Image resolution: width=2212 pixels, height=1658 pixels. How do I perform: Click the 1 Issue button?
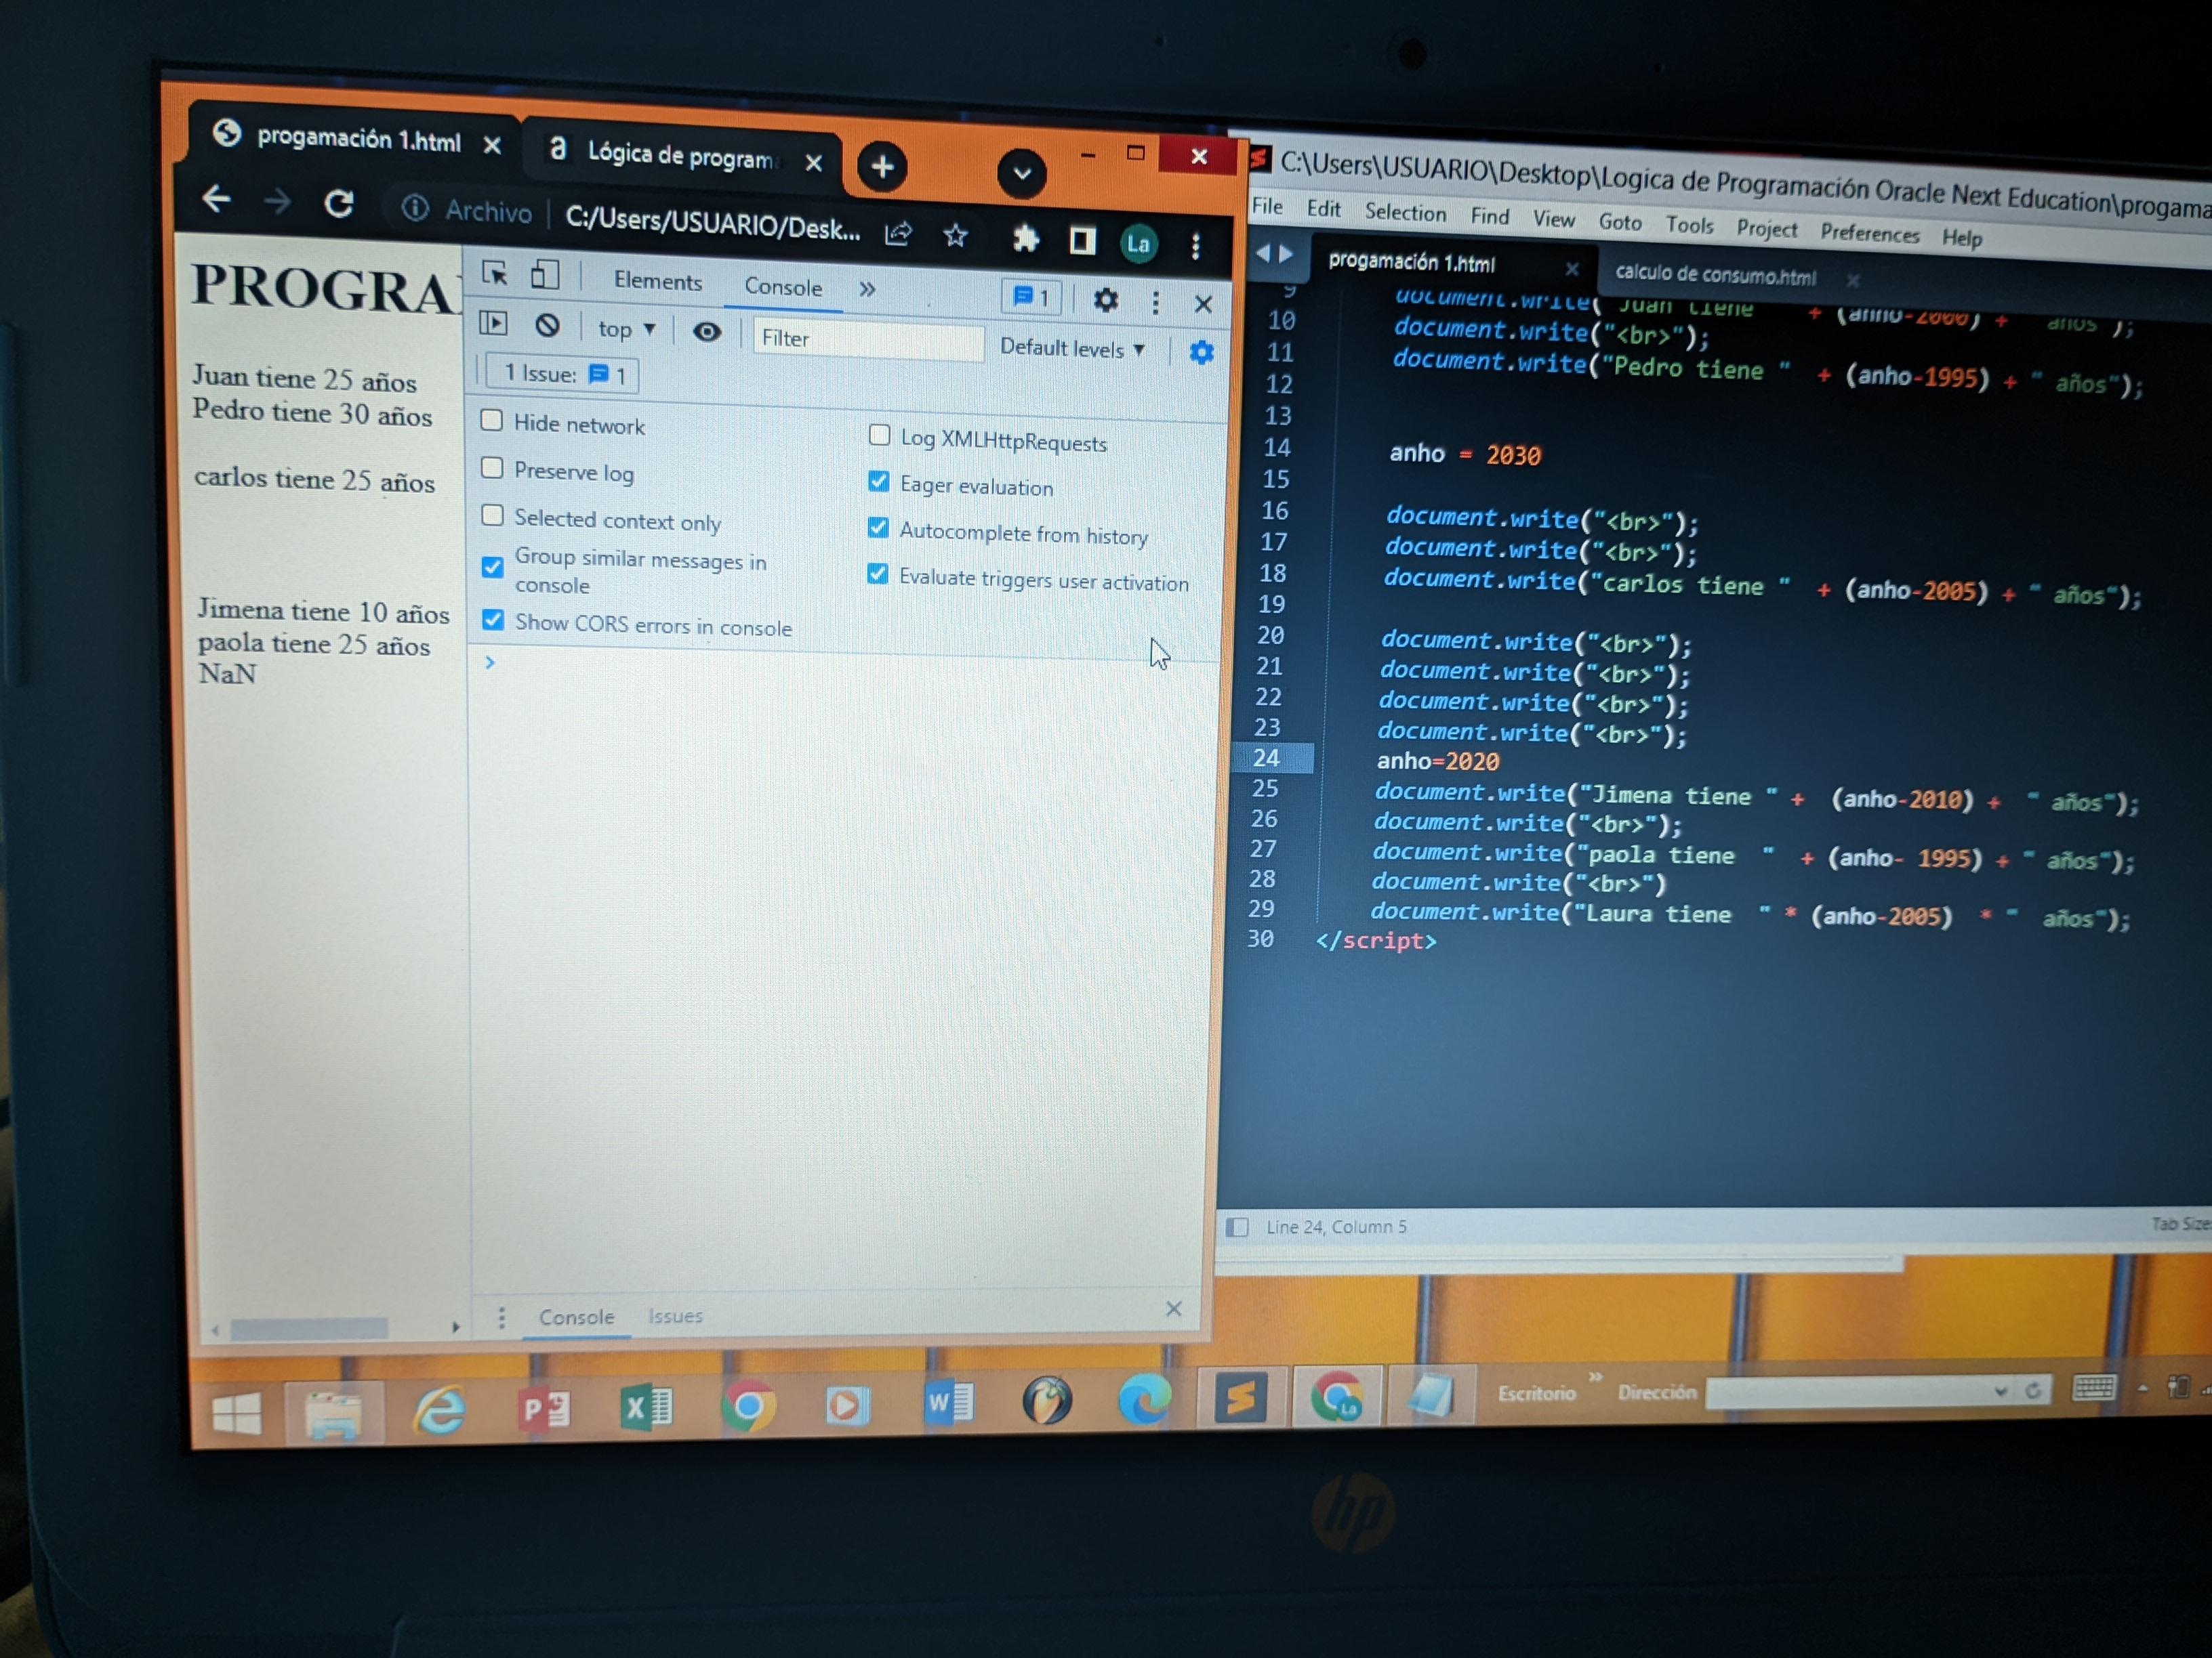(x=563, y=375)
